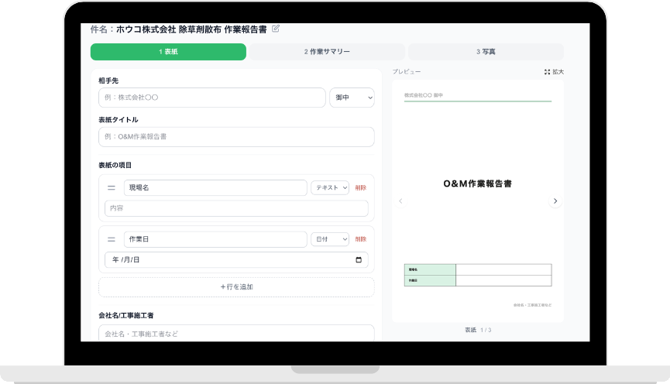Image resolution: width=670 pixels, height=384 pixels.
Task: Click the 相手先 input field
Action: pyautogui.click(x=212, y=98)
